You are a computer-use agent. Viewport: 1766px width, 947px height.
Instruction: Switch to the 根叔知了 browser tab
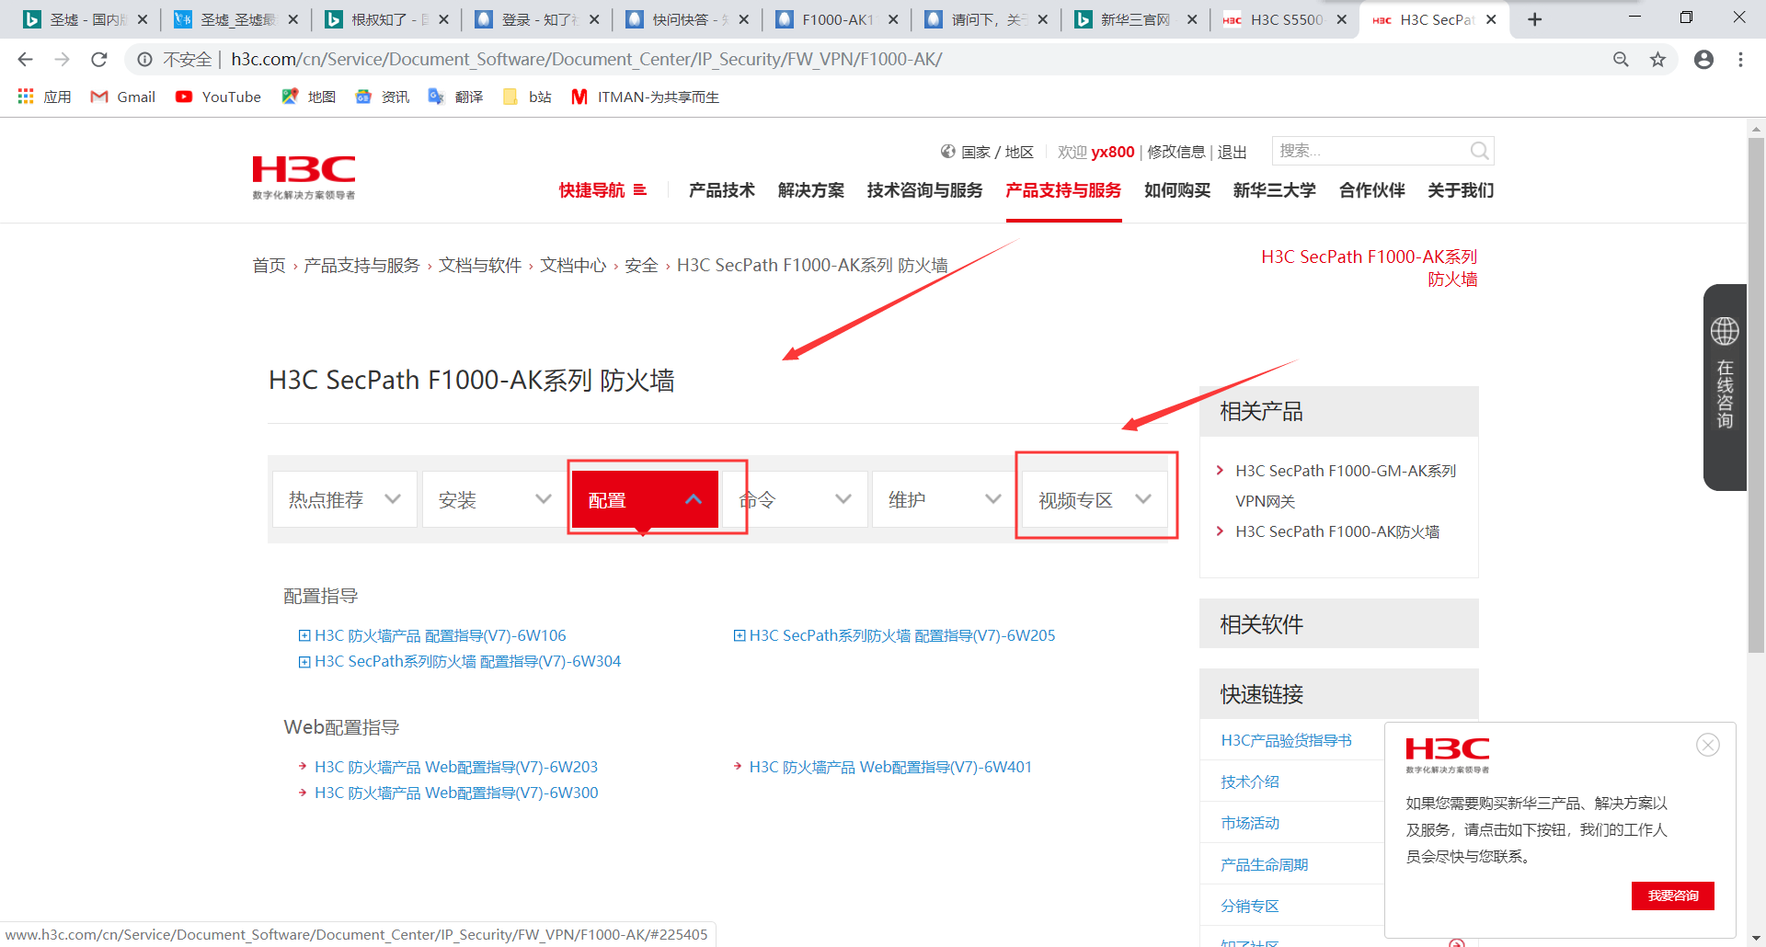point(385,19)
